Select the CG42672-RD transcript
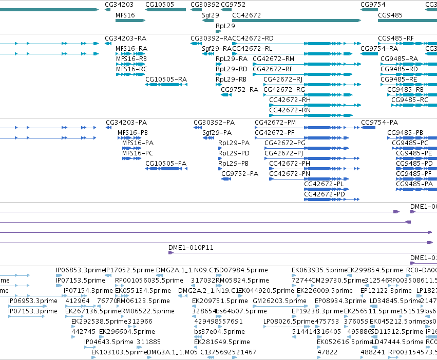437x360 pixels. coord(253,38)
